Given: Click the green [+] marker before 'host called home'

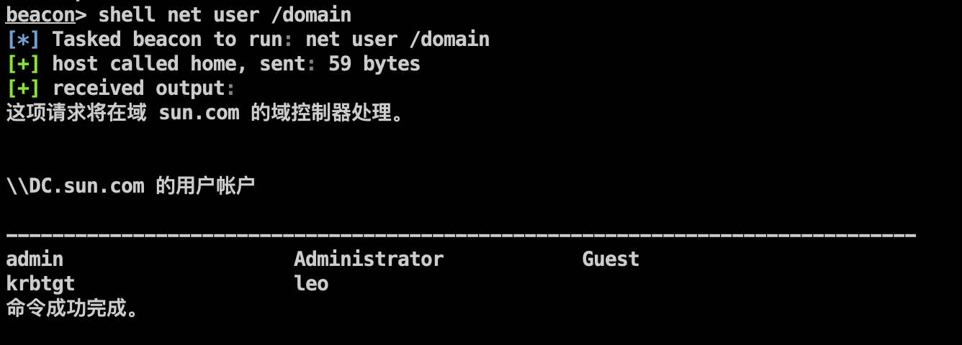Looking at the screenshot, I should (23, 63).
